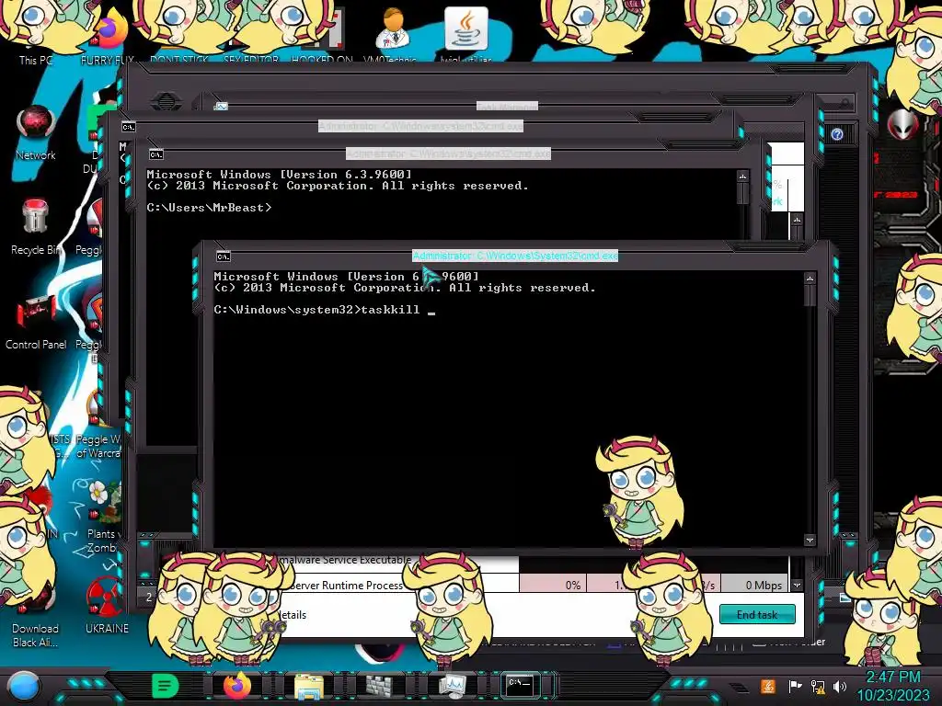The width and height of the screenshot is (942, 706).
Task: Click the Fewer details link in Task Manager
Action: click(x=292, y=615)
